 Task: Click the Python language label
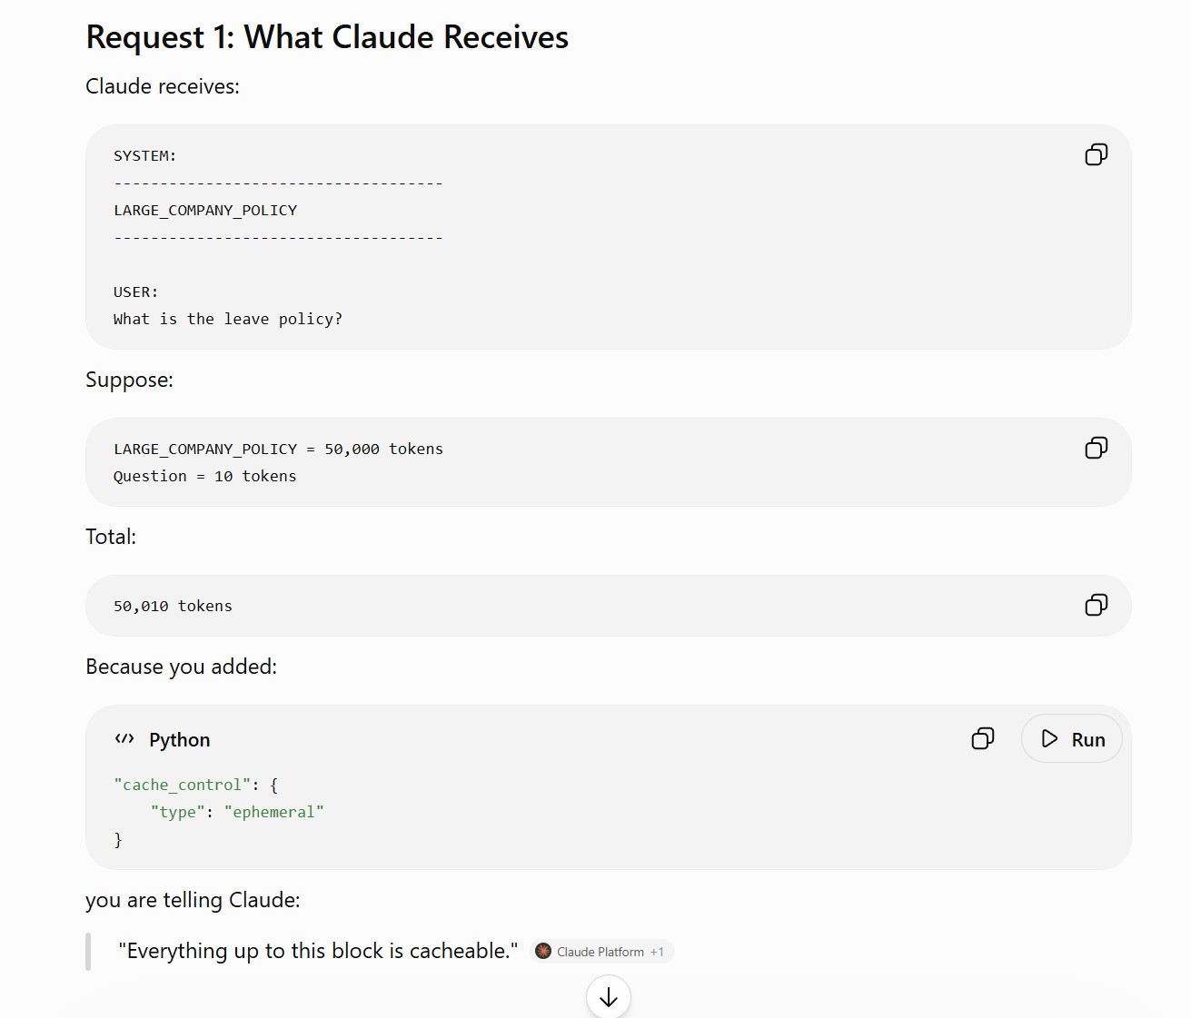[x=180, y=740]
